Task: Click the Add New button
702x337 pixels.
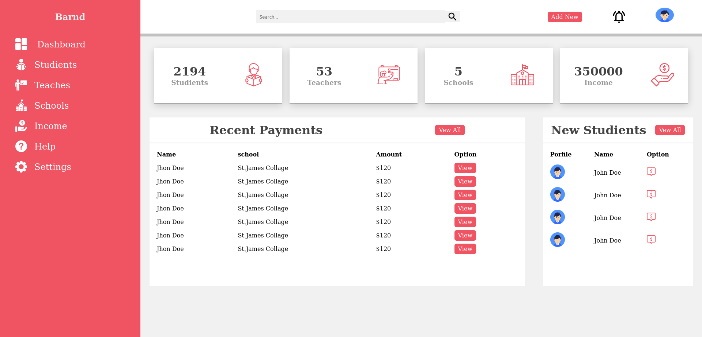Action: click(x=565, y=17)
